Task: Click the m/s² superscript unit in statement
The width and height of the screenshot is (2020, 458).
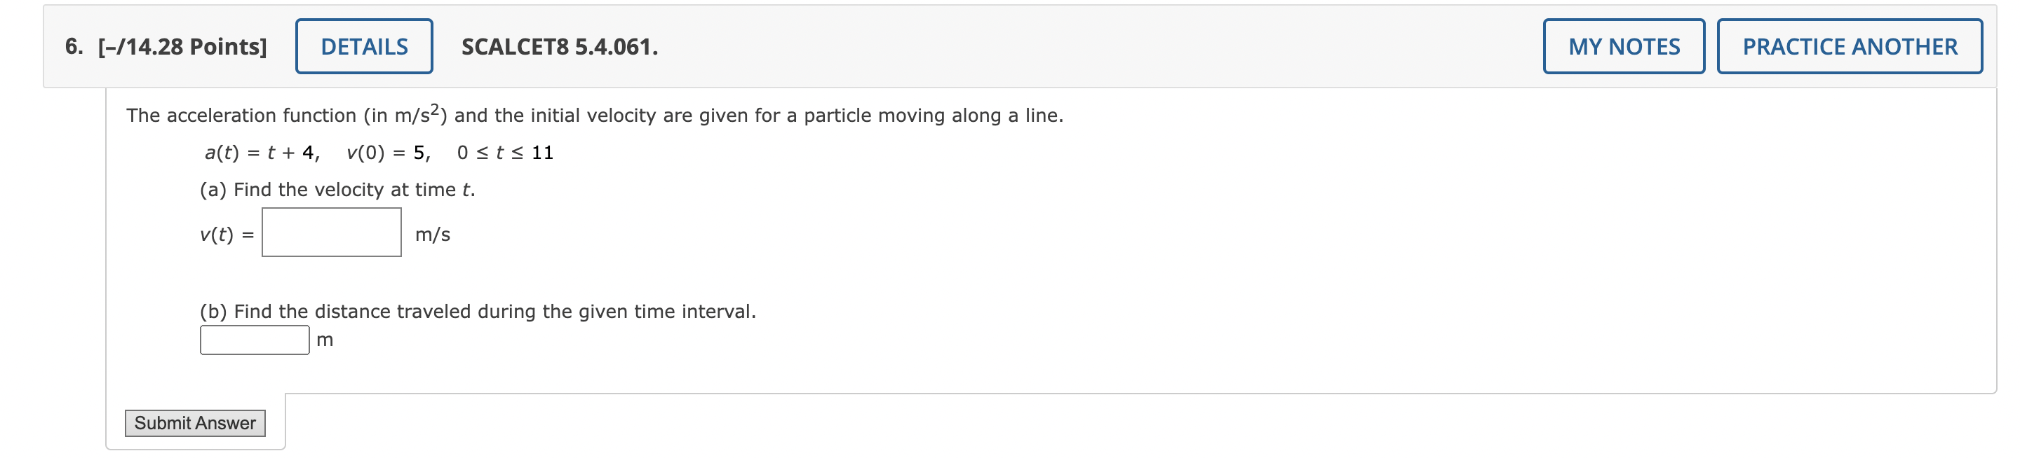Action: pos(417,114)
